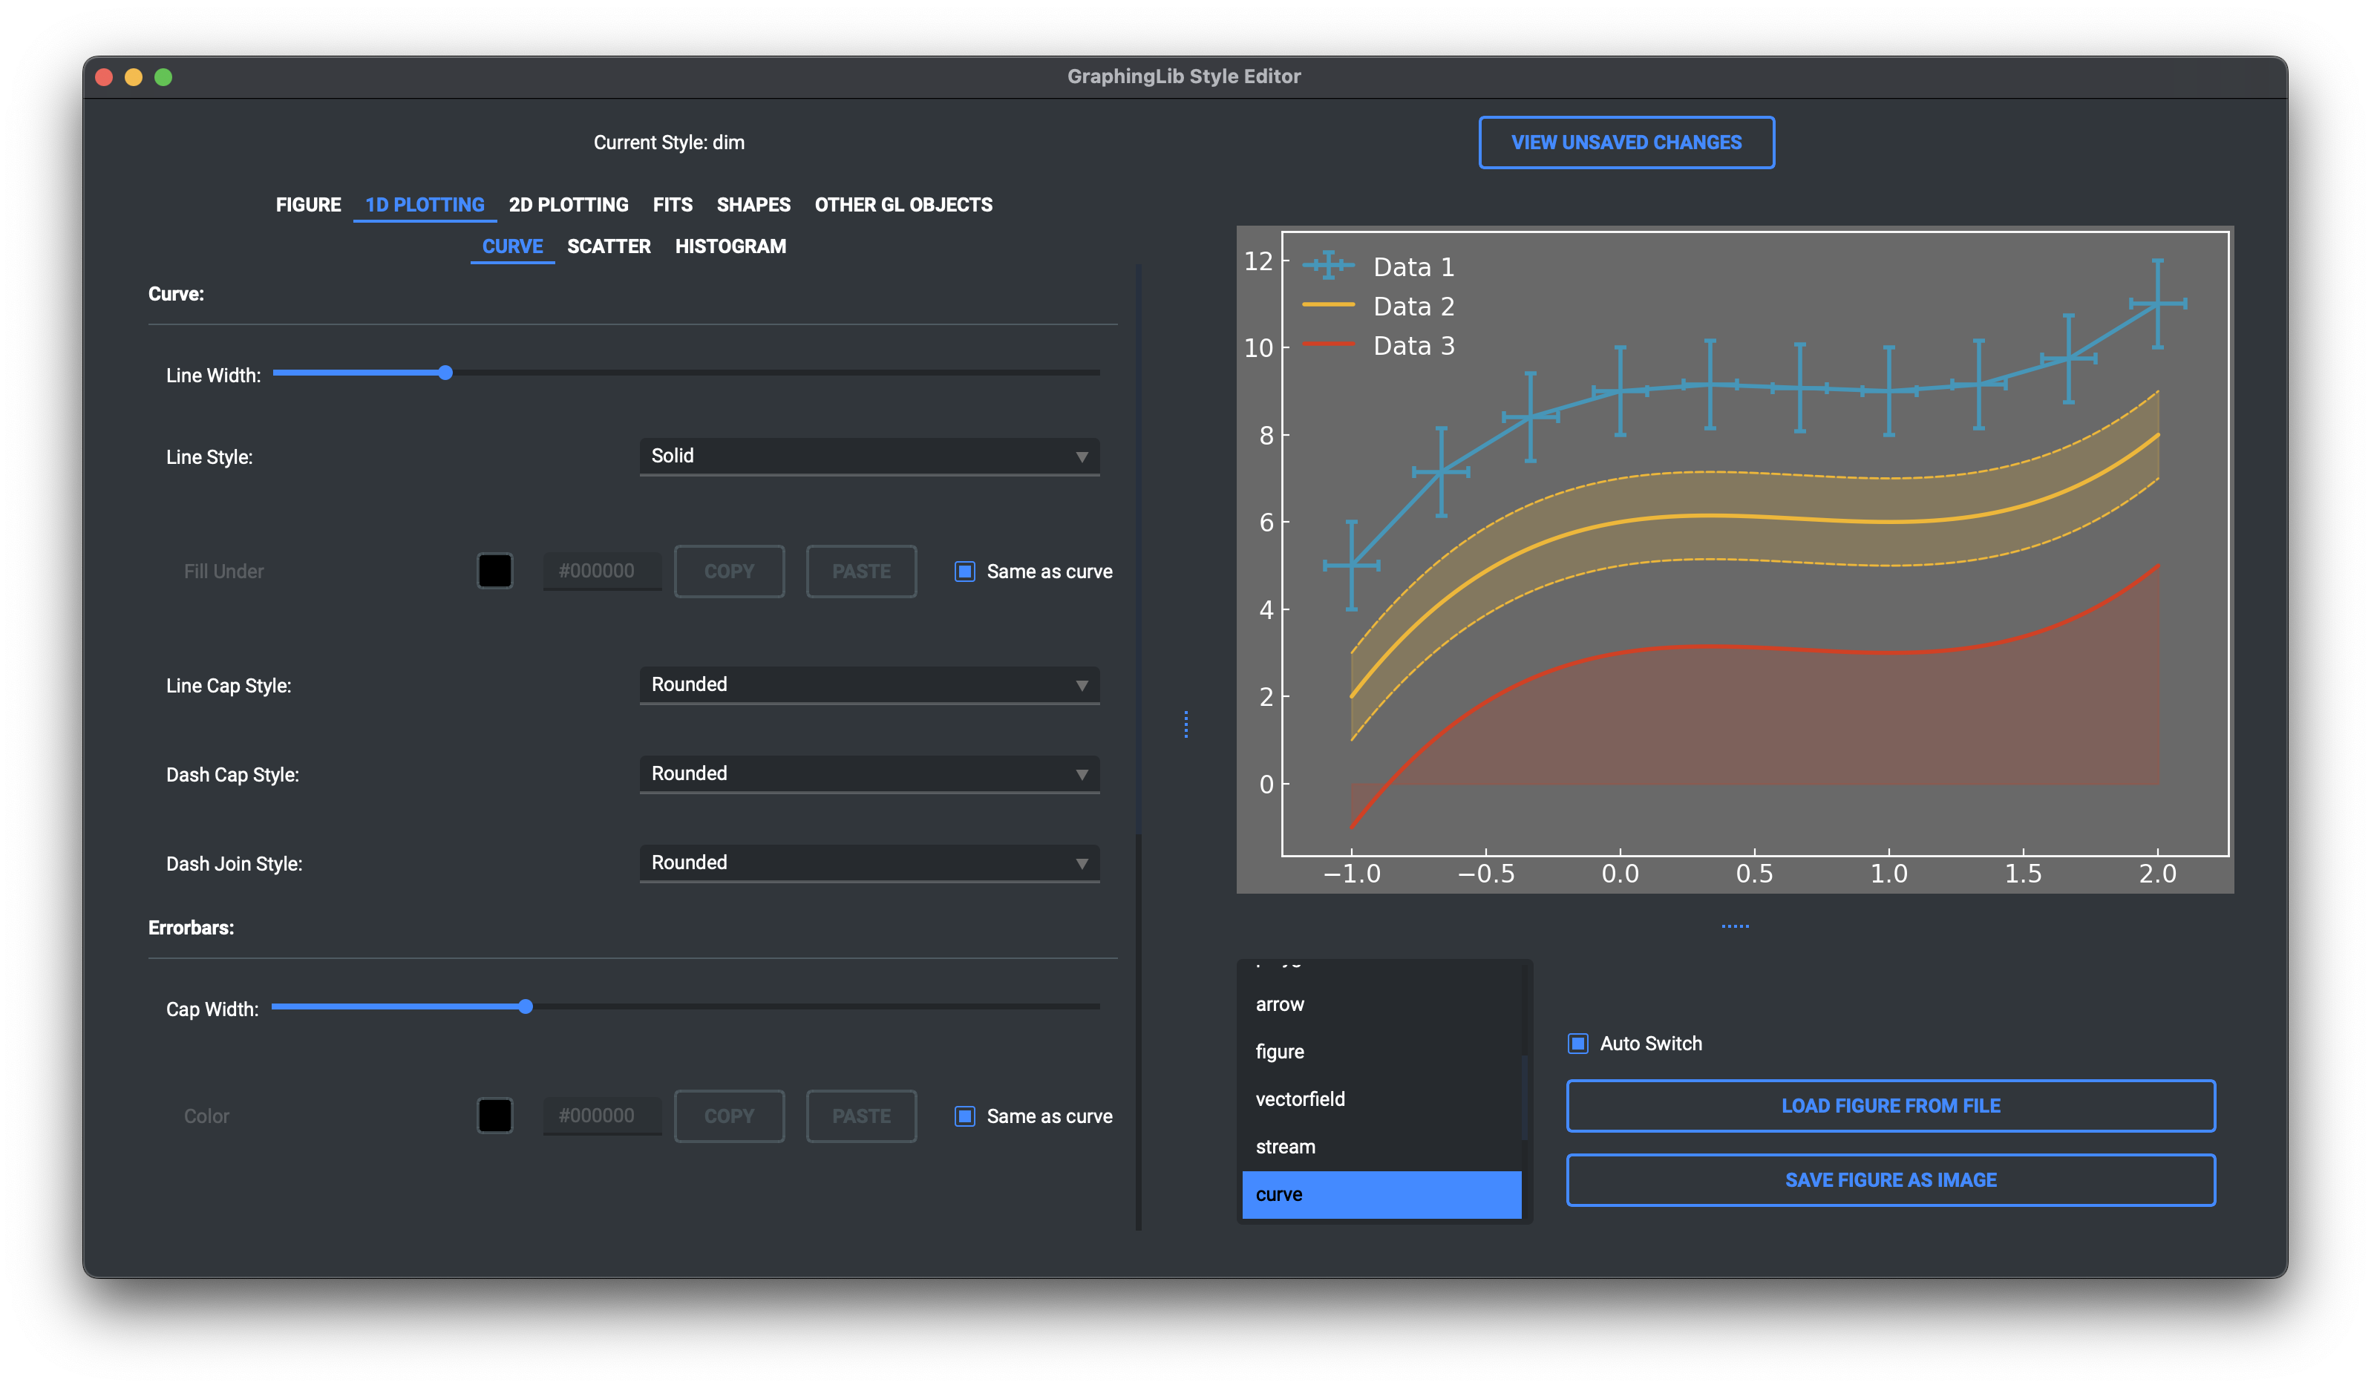The height and width of the screenshot is (1388, 2371).
Task: Click the settings panel vertical scrollbar
Action: click(x=1139, y=551)
